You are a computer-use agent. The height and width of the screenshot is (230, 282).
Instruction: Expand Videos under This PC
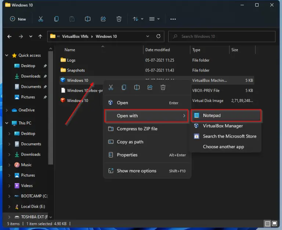(9, 186)
